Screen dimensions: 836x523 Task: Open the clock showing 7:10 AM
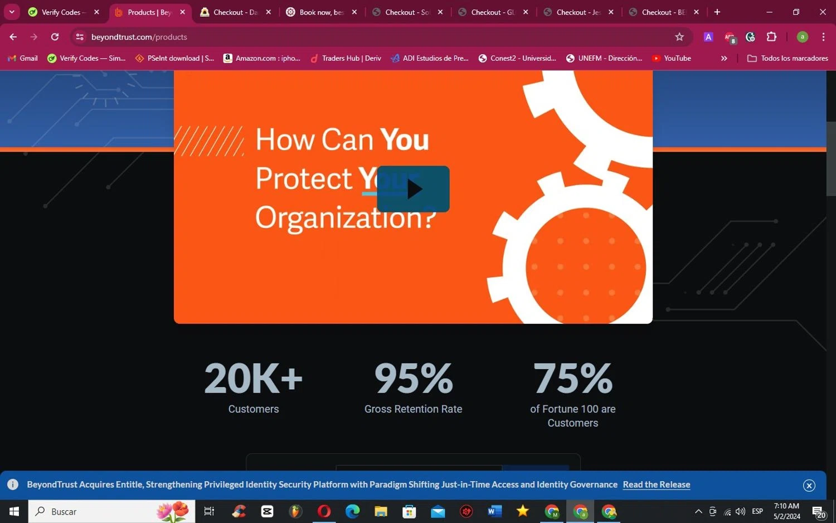point(786,511)
